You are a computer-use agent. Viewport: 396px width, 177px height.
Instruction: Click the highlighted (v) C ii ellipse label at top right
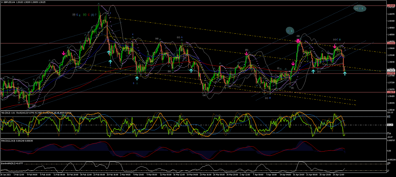coord(360,9)
